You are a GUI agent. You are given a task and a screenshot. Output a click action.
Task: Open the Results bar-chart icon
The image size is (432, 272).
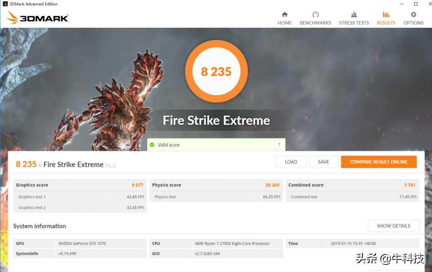coord(386,14)
